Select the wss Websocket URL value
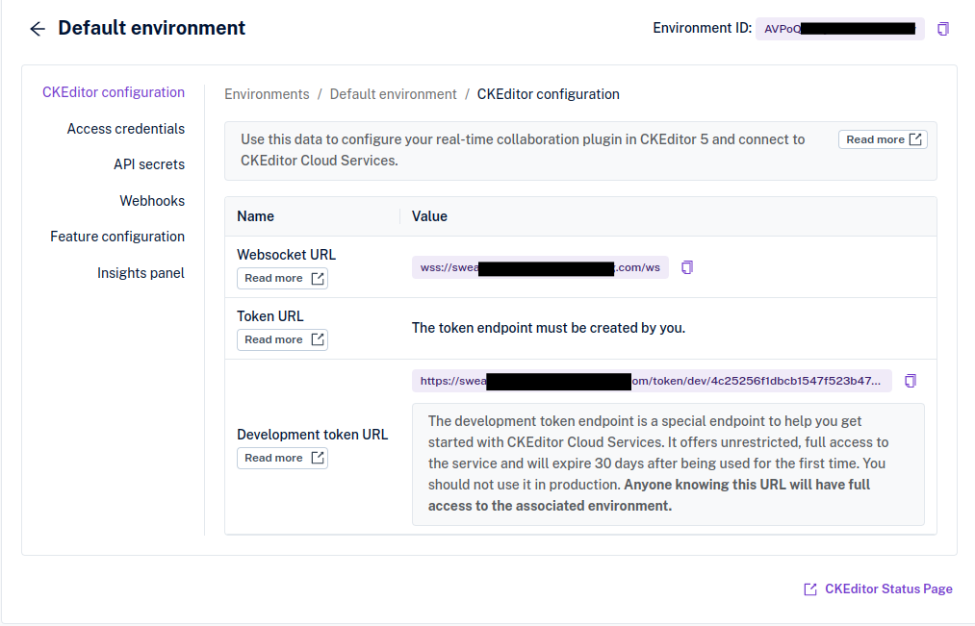The height and width of the screenshot is (626, 975). coord(540,267)
